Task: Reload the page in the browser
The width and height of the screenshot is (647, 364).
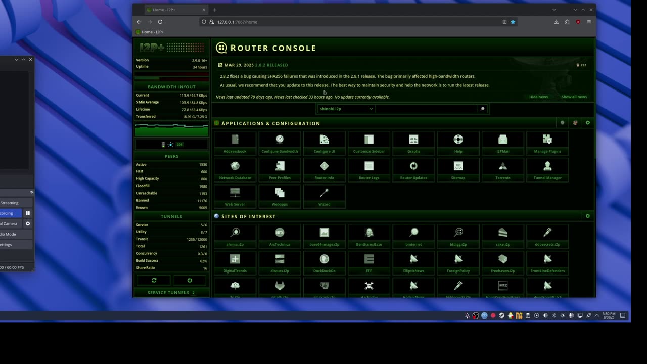Action: click(160, 22)
